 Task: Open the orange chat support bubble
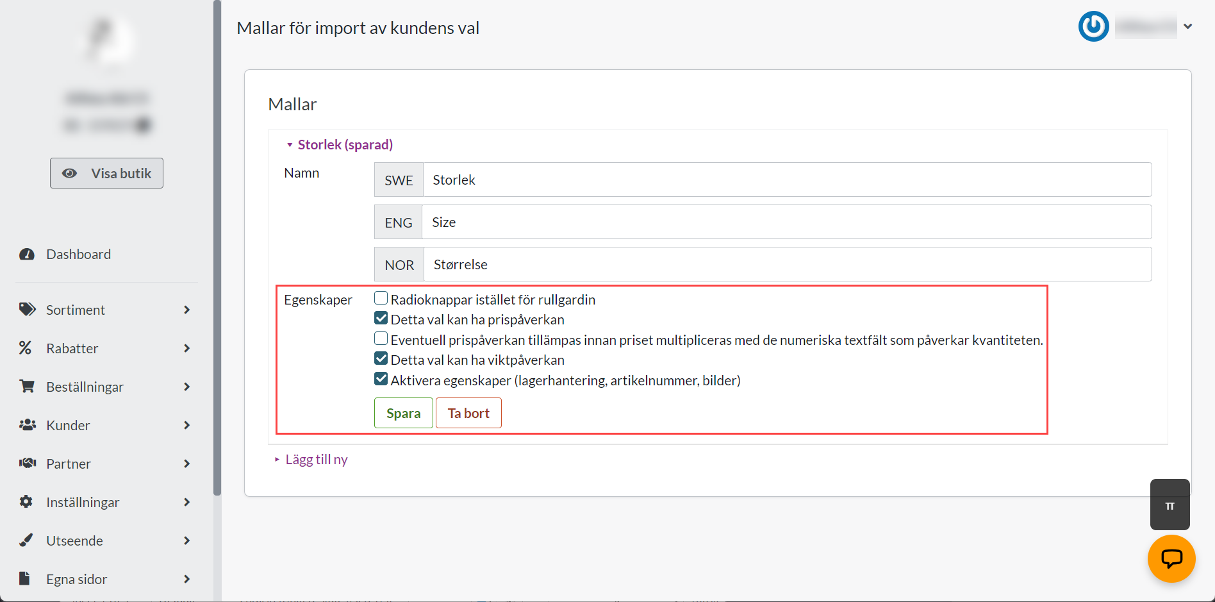pyautogui.click(x=1171, y=558)
